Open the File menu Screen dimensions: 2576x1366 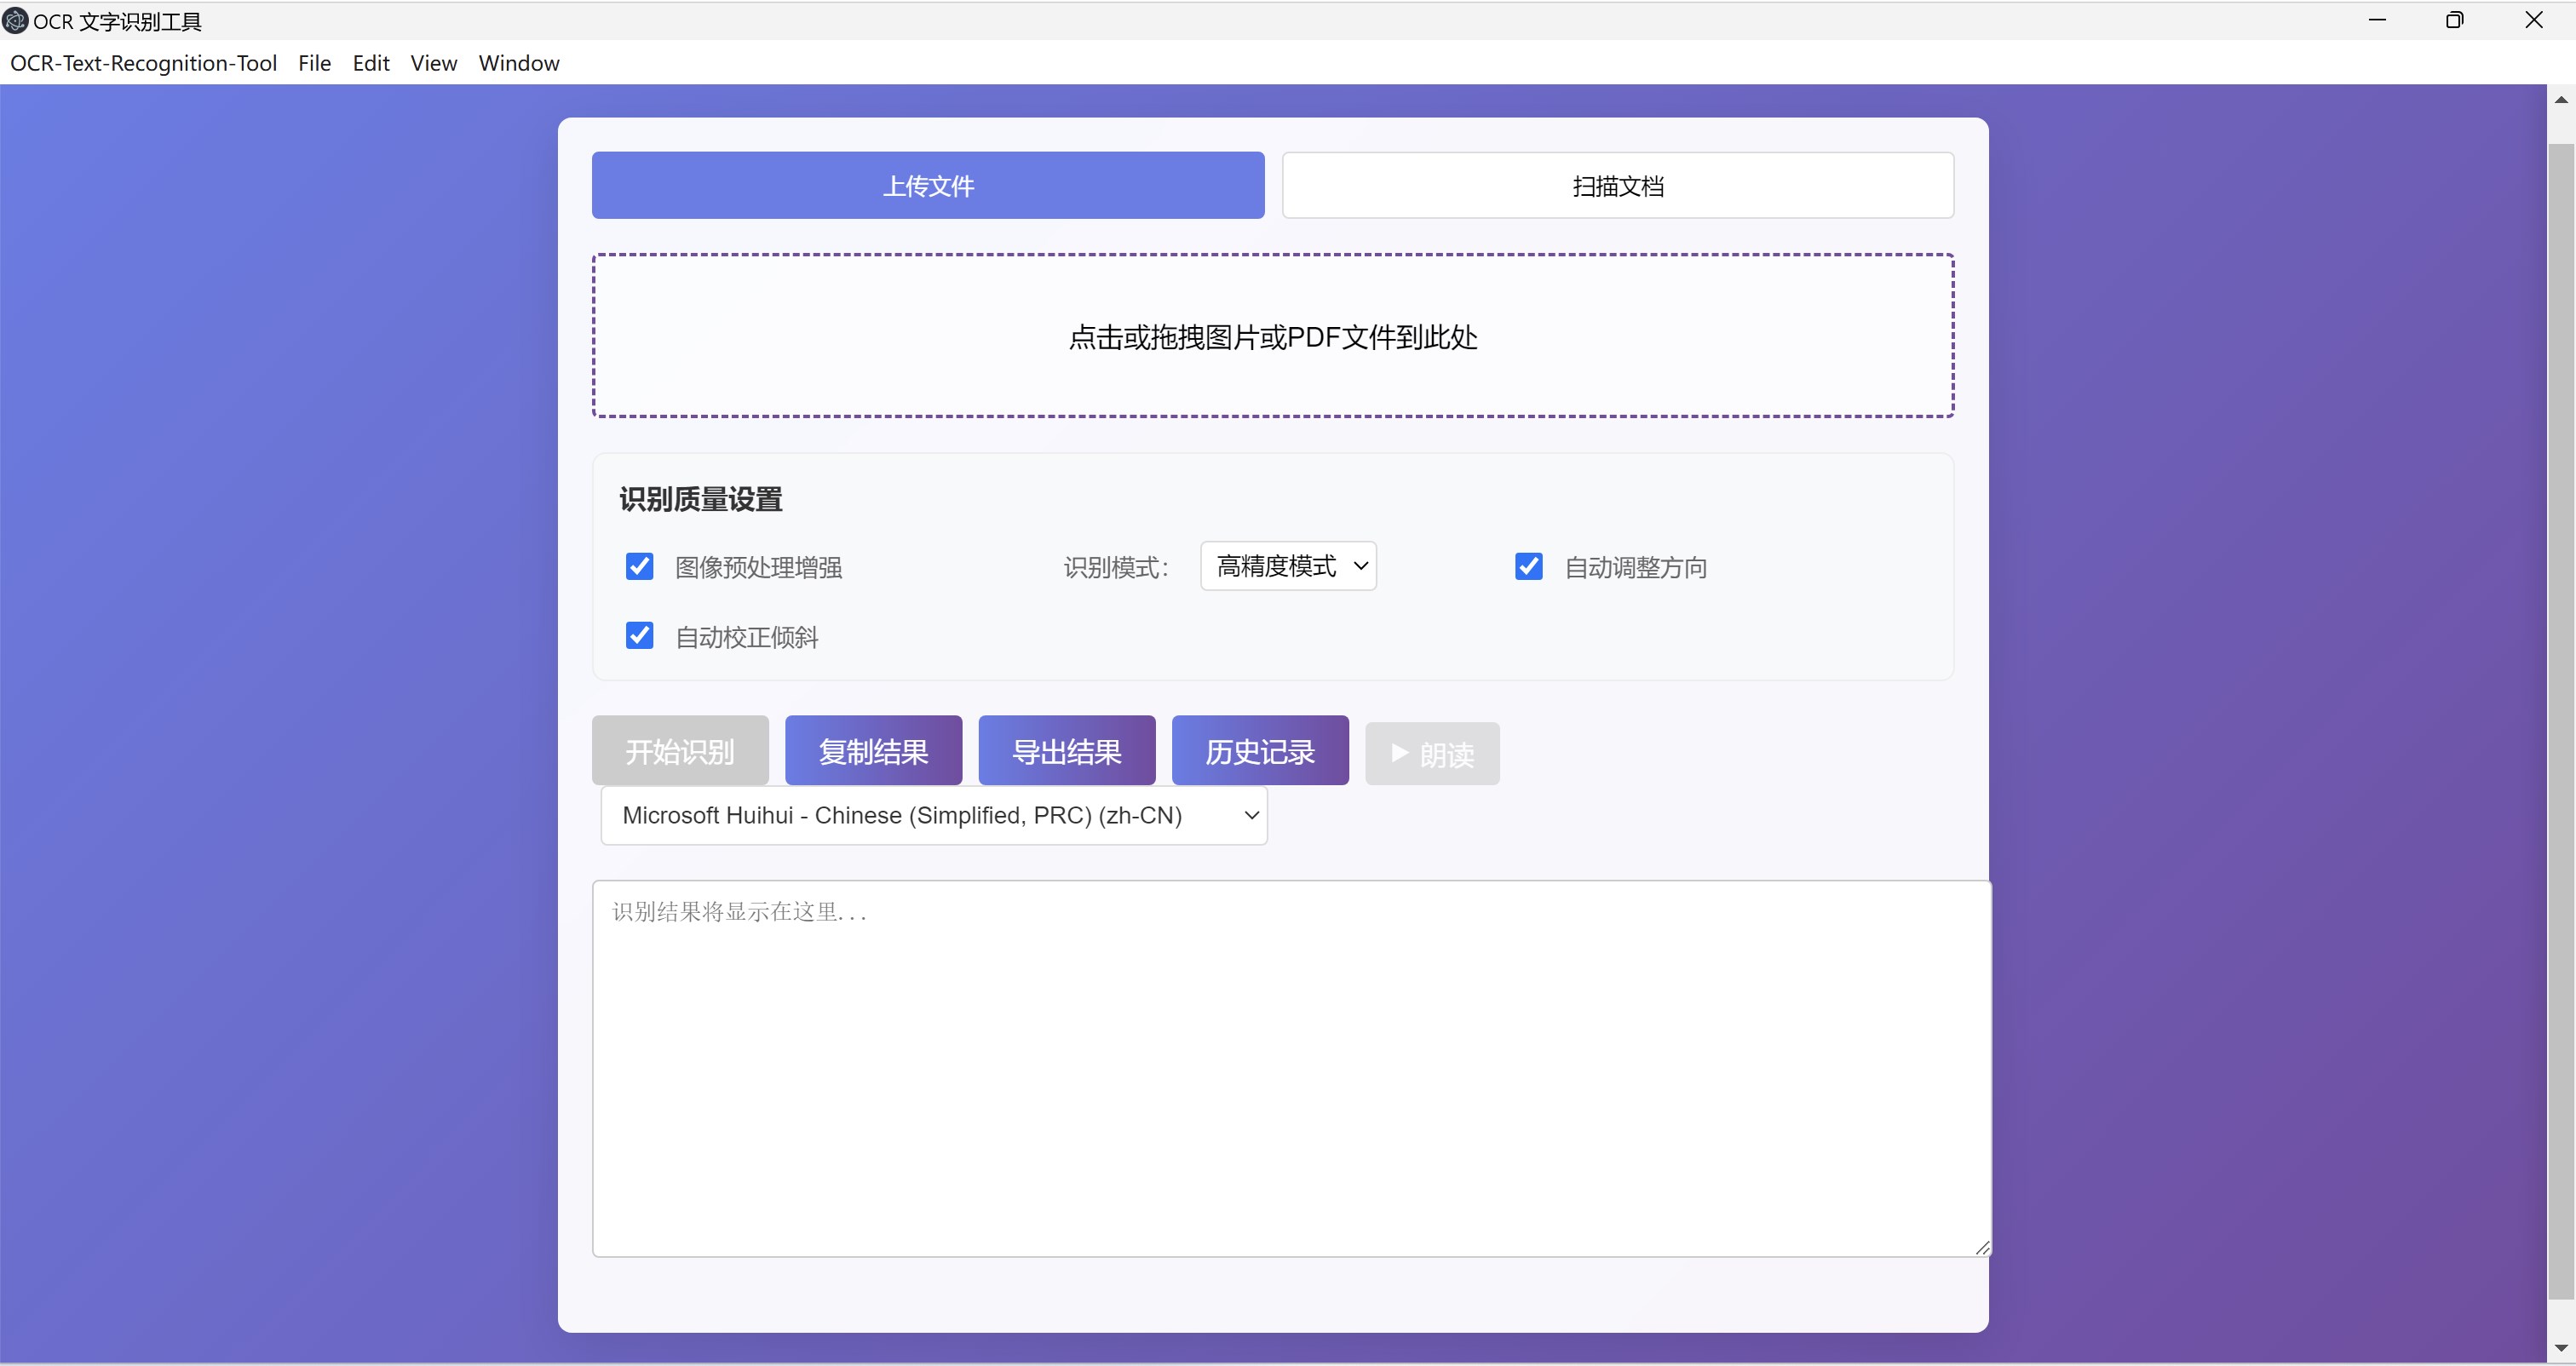314,63
